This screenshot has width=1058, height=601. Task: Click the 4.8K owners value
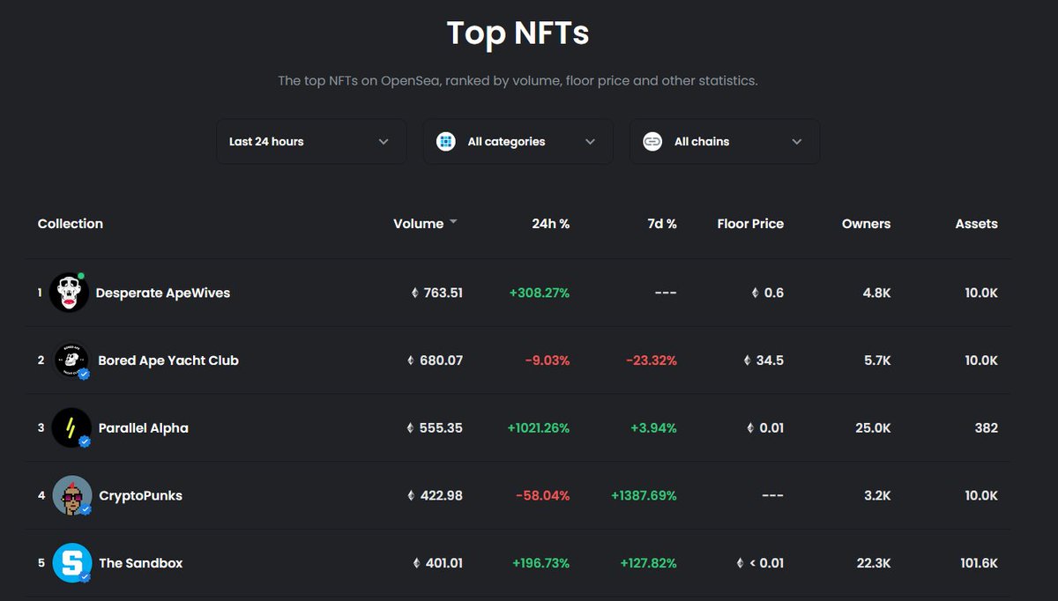pyautogui.click(x=876, y=293)
